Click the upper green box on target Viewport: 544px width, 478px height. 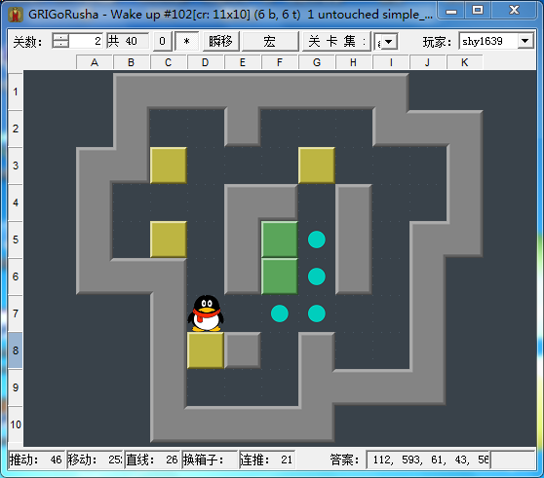click(280, 239)
